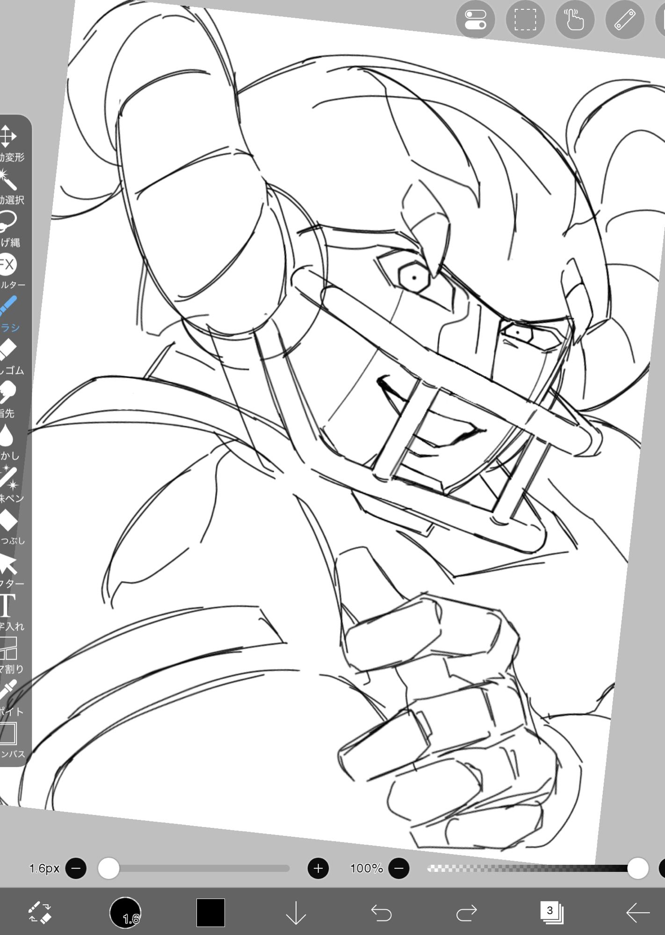This screenshot has width=665, height=935.
Task: Select the Bucket fill tool
Action: tap(8, 520)
